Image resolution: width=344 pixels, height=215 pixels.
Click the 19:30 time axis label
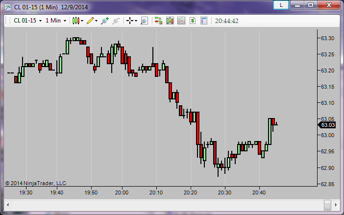pyautogui.click(x=26, y=192)
